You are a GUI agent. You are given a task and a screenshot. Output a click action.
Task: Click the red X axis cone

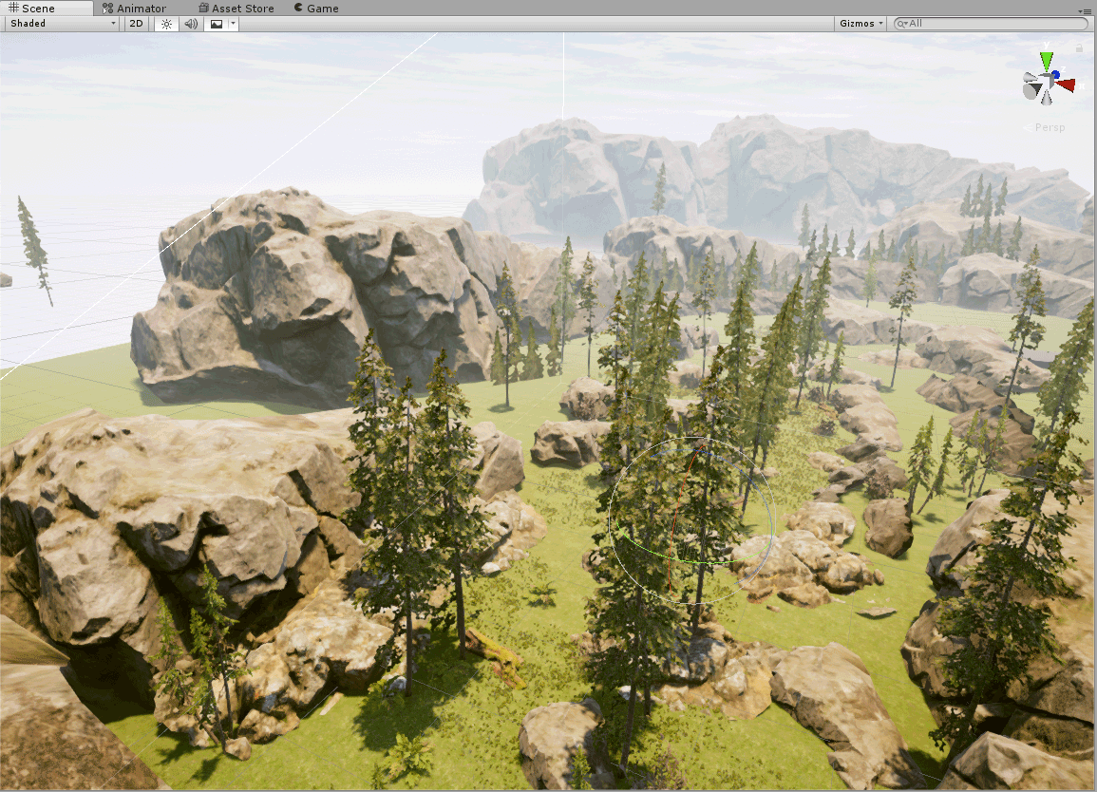[x=1067, y=85]
